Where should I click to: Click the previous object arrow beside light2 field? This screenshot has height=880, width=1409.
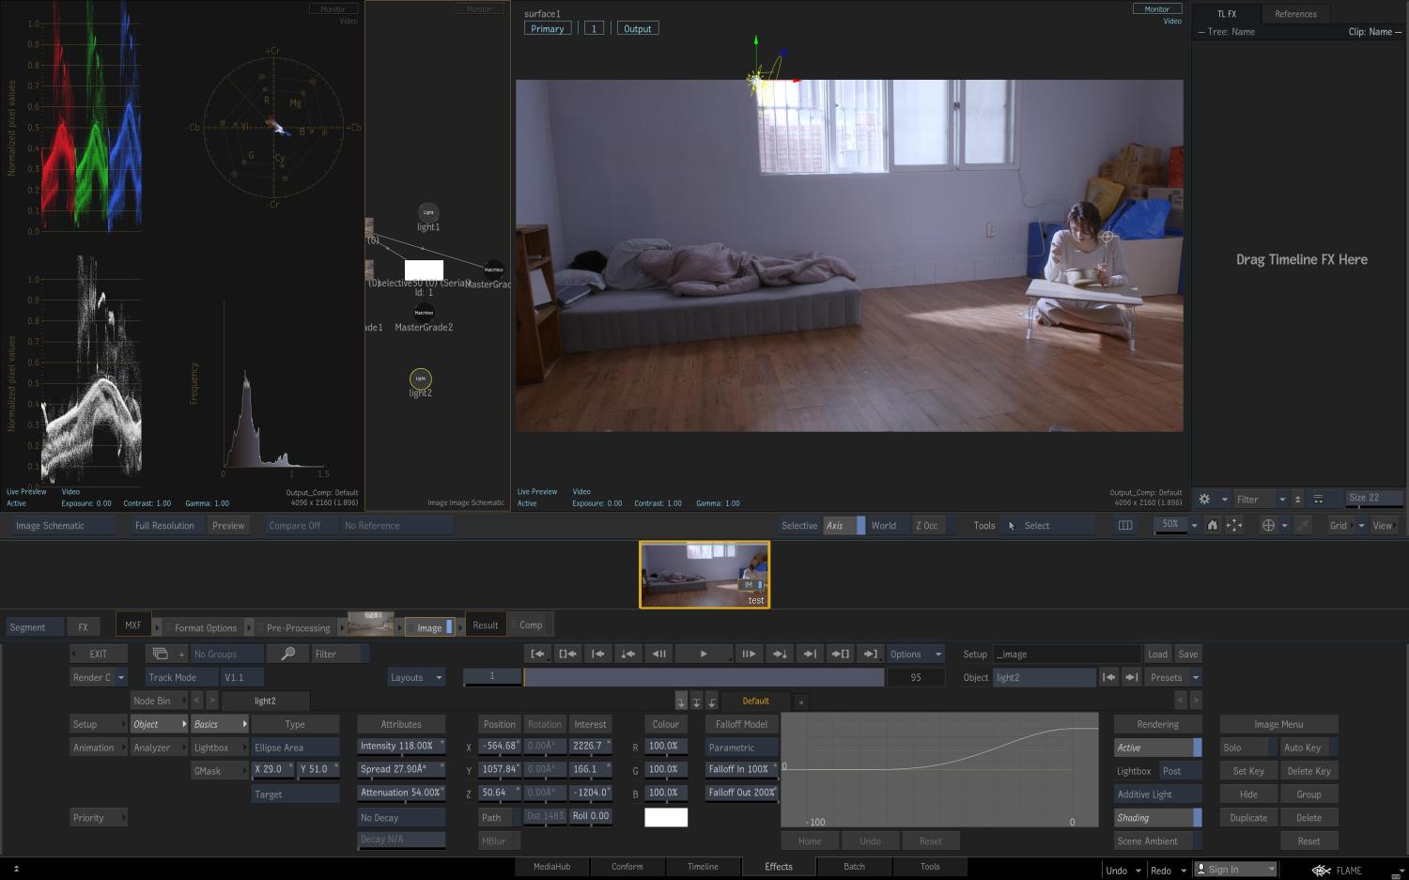point(1109,677)
